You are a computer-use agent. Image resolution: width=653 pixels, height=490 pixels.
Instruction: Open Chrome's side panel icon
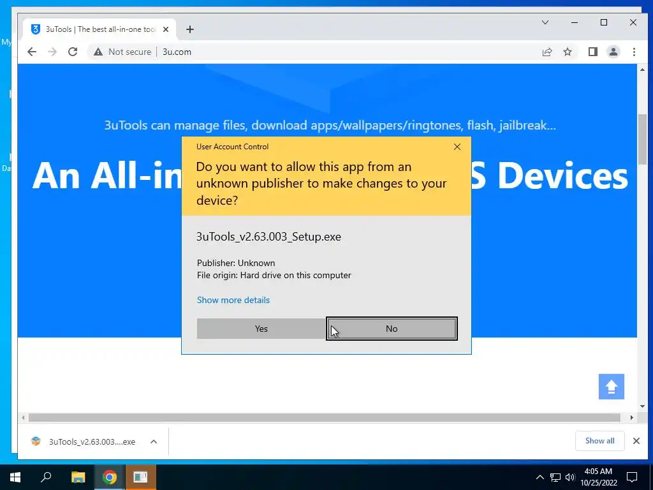pos(593,52)
